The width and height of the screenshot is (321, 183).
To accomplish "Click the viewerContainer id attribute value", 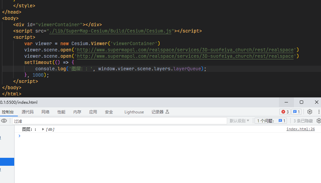I will pos(59,25).
